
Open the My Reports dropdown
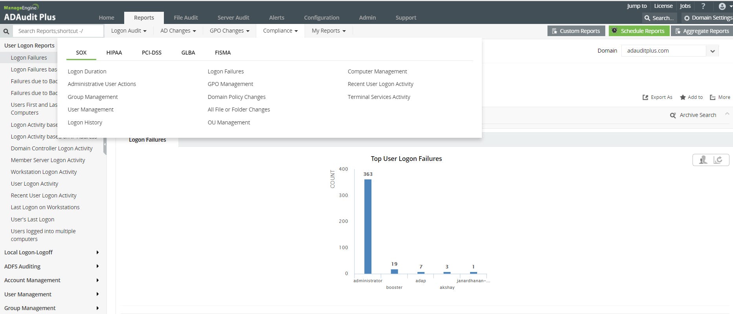(x=329, y=31)
